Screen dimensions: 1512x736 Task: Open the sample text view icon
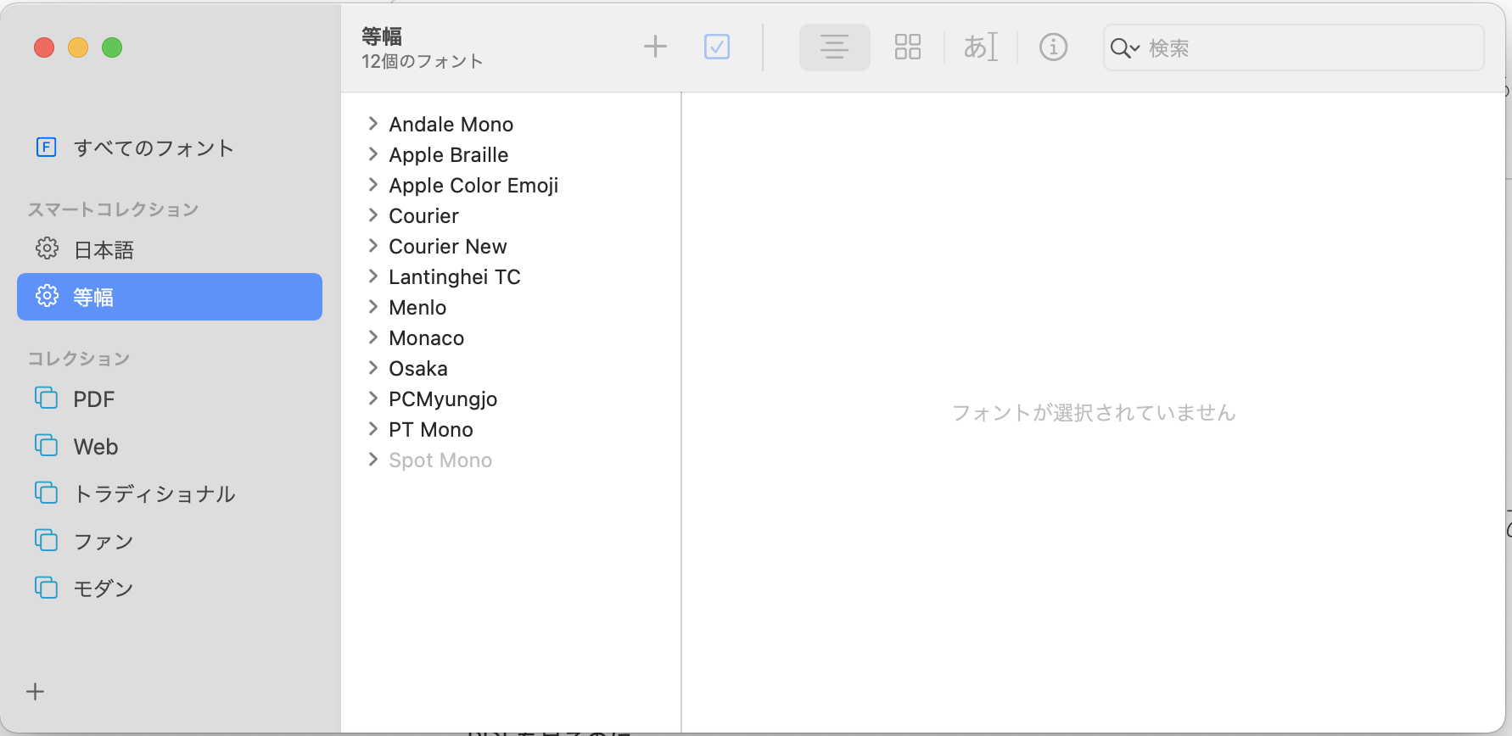pyautogui.click(x=980, y=47)
